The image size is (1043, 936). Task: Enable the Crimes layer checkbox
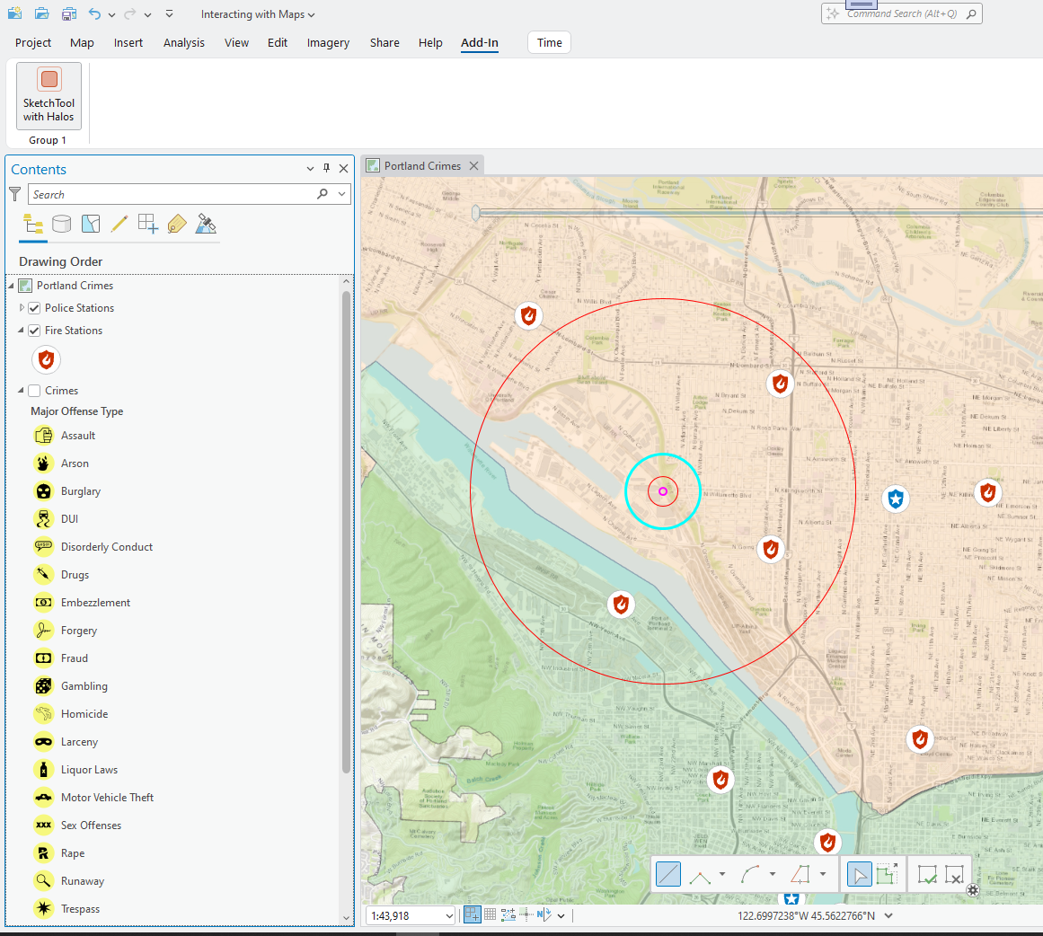[x=34, y=391]
